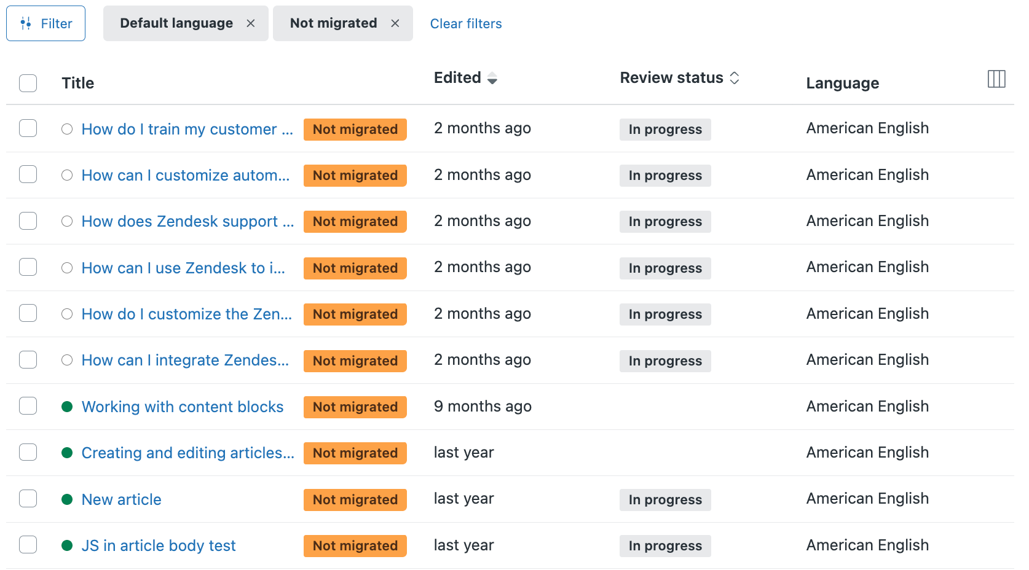Click green published dot beside New article
This screenshot has width=1029, height=570.
pos(67,499)
